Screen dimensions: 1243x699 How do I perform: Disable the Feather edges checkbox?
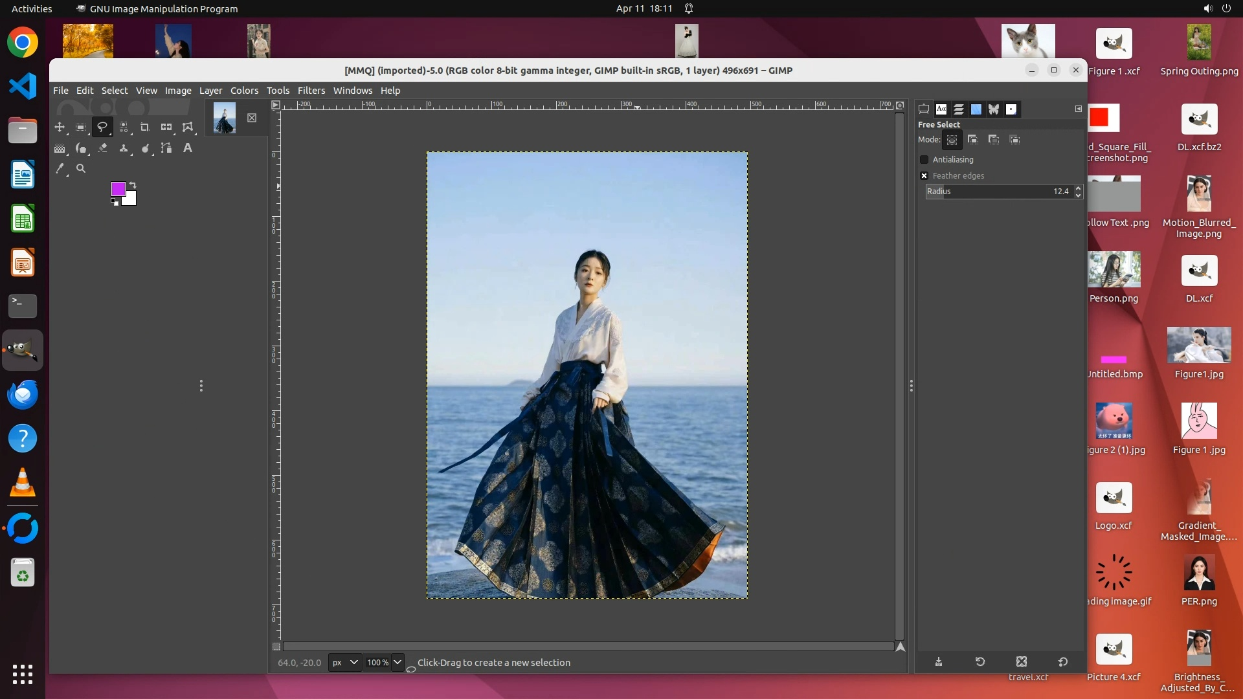924,176
